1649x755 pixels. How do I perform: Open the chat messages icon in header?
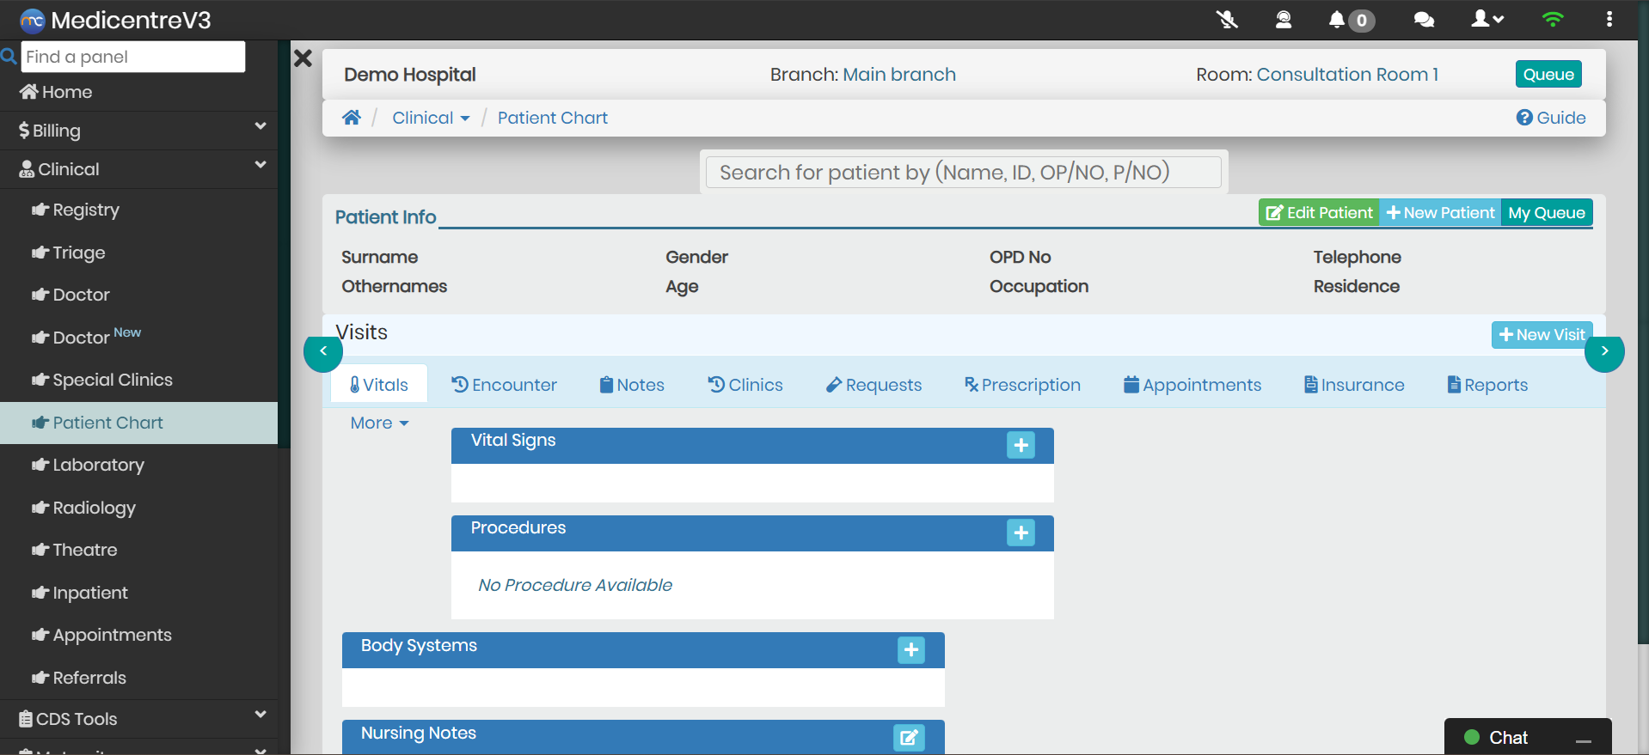click(1424, 20)
